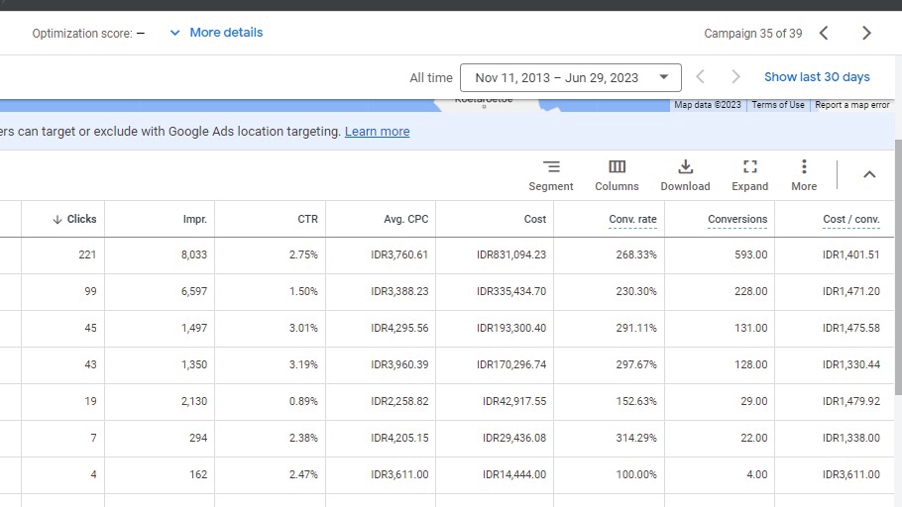Select cost IDR335,434.70

click(x=510, y=291)
